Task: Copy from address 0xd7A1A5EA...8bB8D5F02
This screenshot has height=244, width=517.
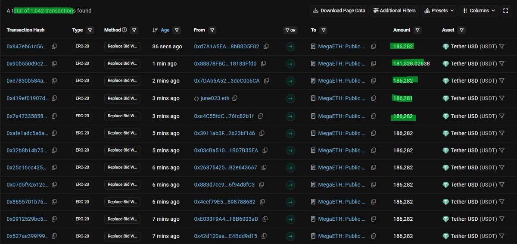Action: coord(266,47)
